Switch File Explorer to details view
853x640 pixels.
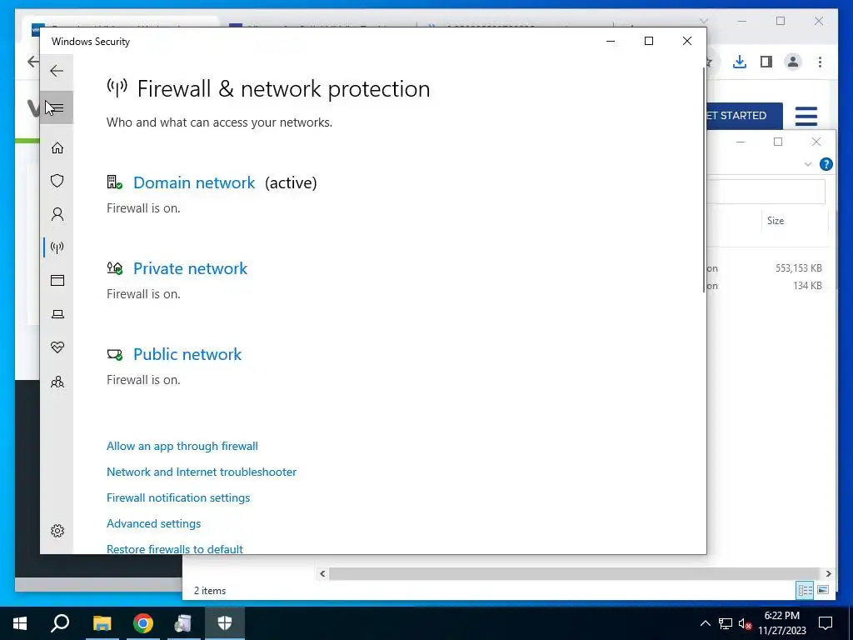coord(806,590)
